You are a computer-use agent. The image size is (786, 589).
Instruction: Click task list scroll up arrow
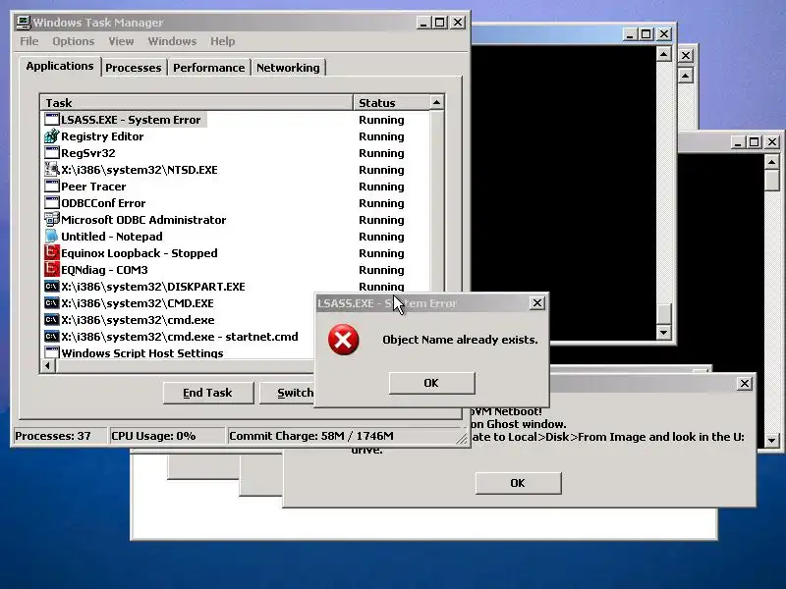point(436,103)
